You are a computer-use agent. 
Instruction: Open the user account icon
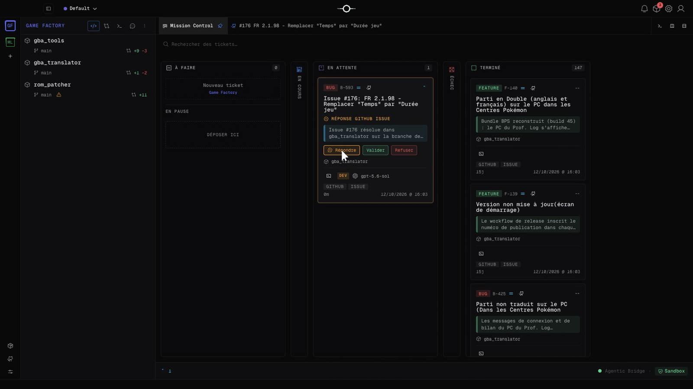point(681,9)
